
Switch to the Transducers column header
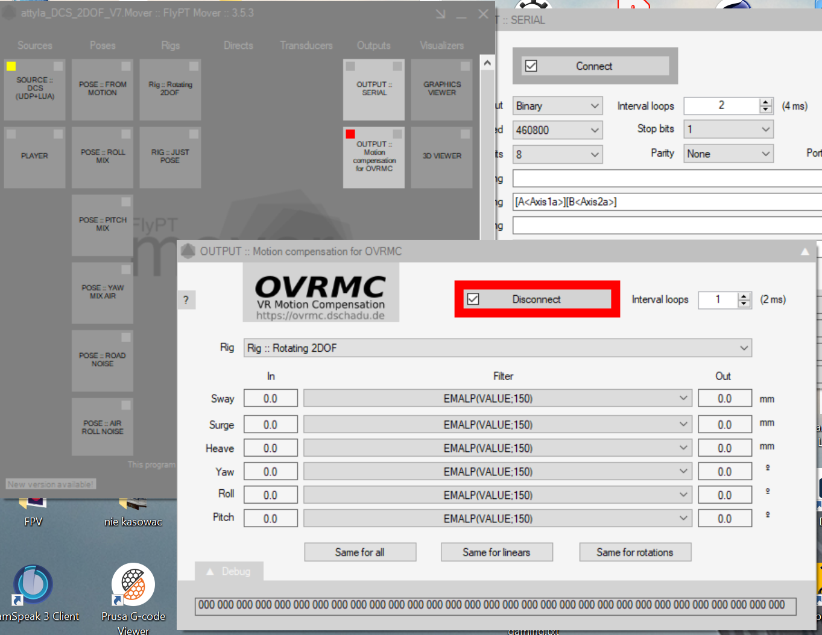point(306,45)
